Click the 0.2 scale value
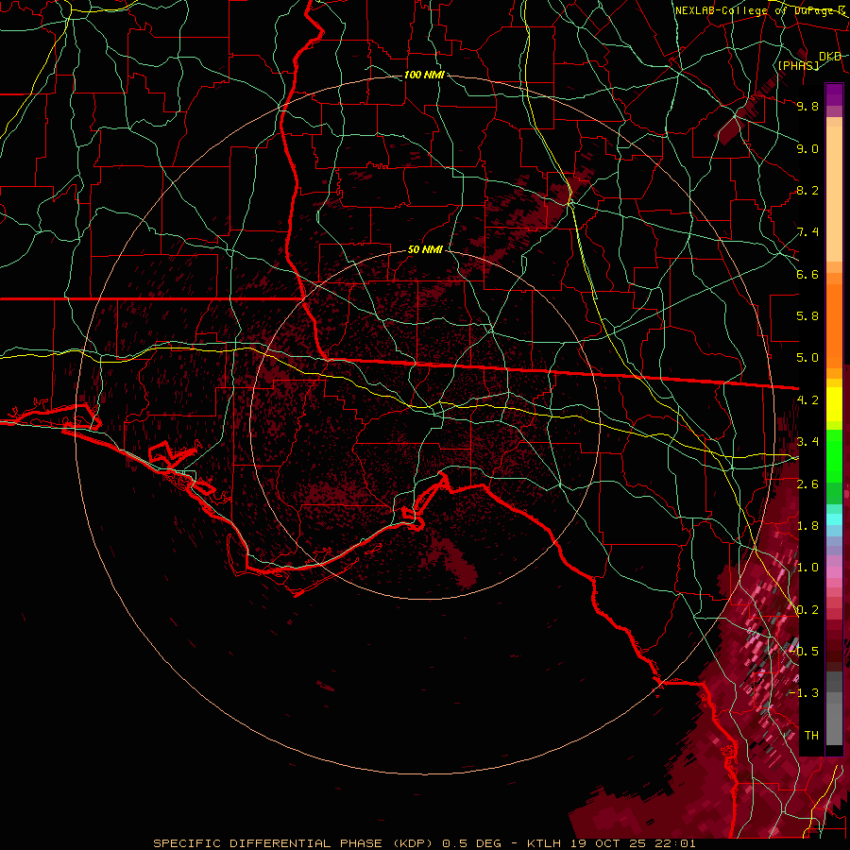The width and height of the screenshot is (850, 850). (807, 610)
